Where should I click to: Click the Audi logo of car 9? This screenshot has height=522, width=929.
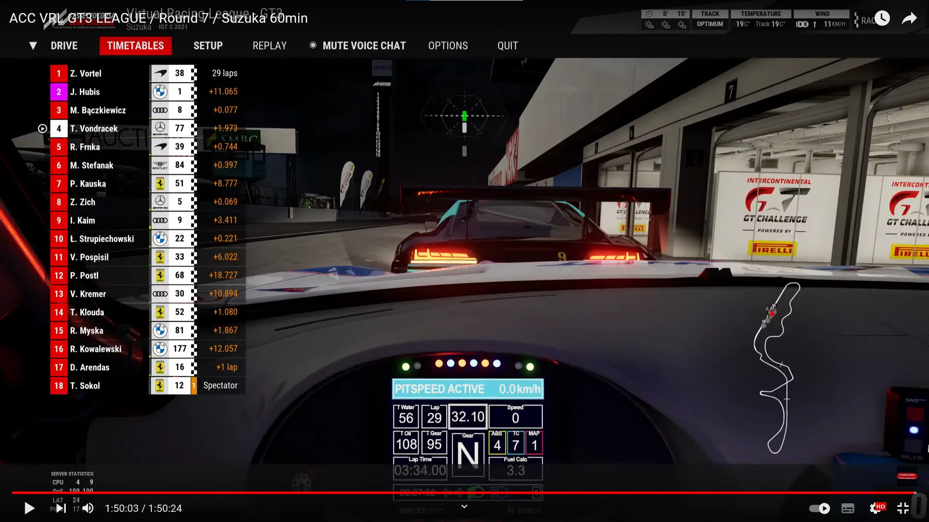pos(160,220)
